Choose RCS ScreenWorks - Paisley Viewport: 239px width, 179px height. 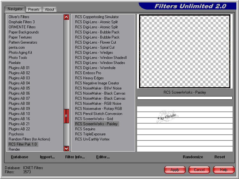click(96, 124)
